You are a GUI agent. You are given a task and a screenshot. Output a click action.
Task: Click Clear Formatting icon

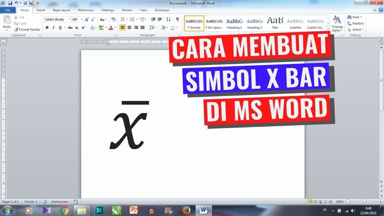click(113, 19)
